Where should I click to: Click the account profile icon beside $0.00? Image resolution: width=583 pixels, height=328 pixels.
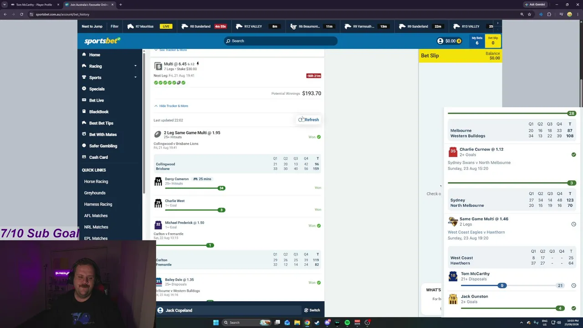(440, 41)
